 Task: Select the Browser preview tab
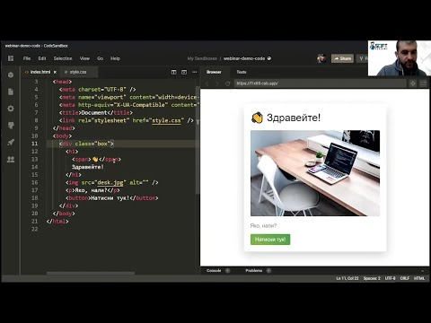214,72
